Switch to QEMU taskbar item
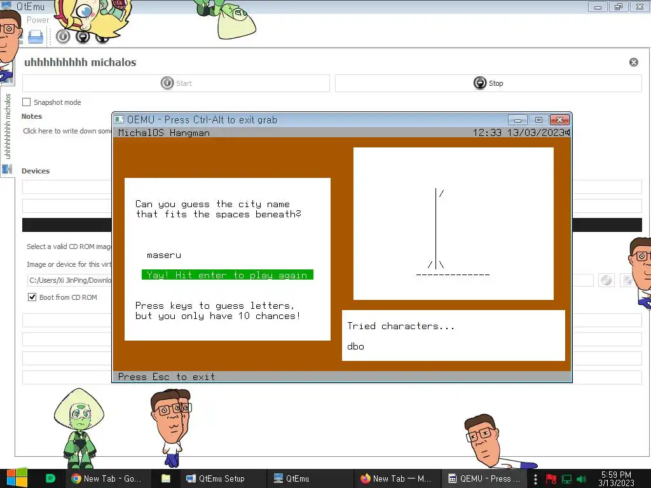651x488 pixels. [x=484, y=478]
